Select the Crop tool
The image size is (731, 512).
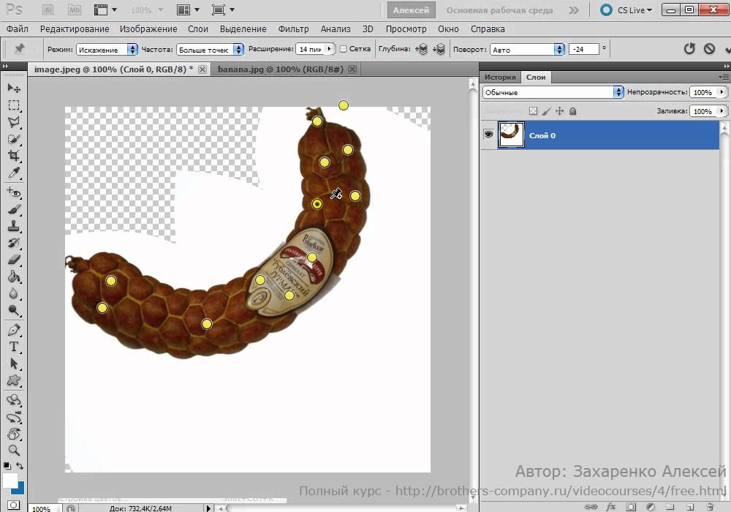[14, 156]
